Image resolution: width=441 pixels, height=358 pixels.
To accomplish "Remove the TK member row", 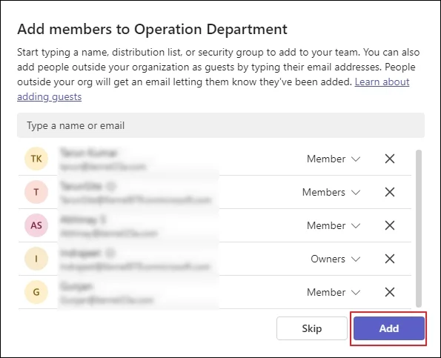I will coord(390,159).
